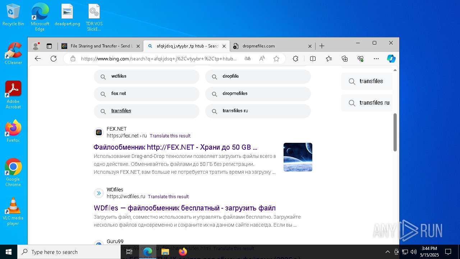
Task: Close the Bing search tab
Action: pos(224,46)
